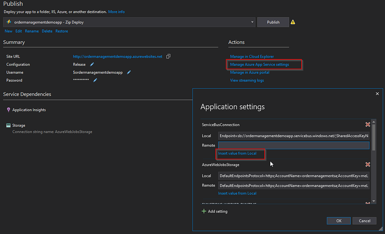Open the publish profile dropdown
This screenshot has height=234, width=385.
coord(252,22)
